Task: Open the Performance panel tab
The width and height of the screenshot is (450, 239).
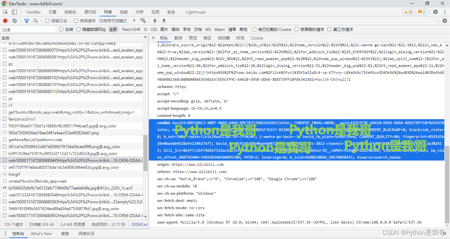Action: (124, 12)
